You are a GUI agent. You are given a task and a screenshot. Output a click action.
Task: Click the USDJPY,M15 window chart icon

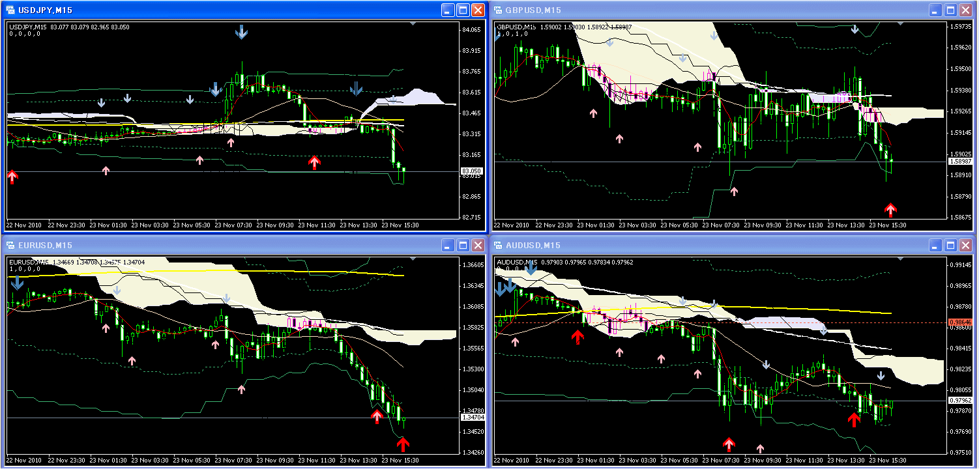(x=10, y=10)
